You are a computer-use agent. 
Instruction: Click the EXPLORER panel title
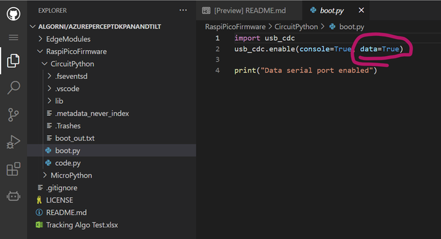tap(52, 11)
